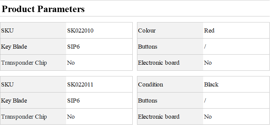
Task: Click the Colour label cell
Action: [x=170, y=30]
